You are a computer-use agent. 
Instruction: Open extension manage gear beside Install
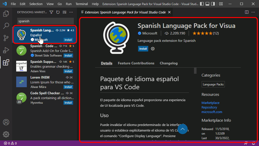pos(153,49)
